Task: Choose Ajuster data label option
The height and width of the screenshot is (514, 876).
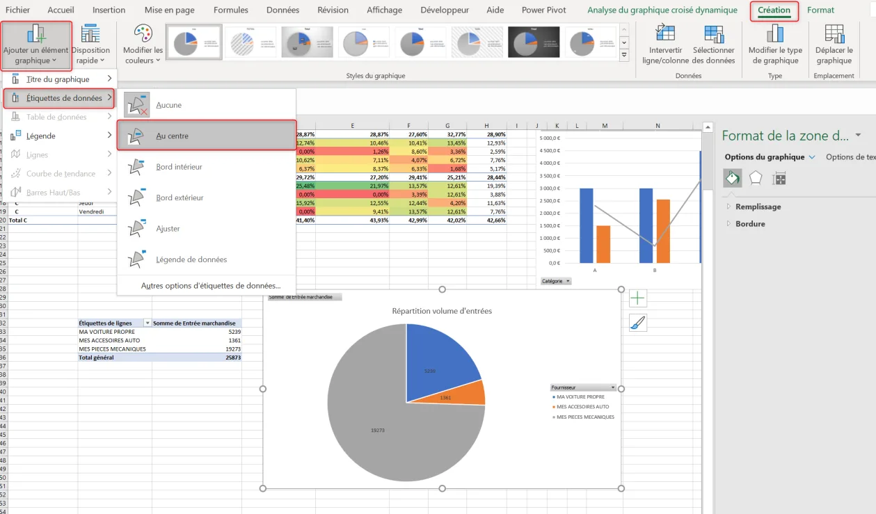Action: tap(207, 229)
